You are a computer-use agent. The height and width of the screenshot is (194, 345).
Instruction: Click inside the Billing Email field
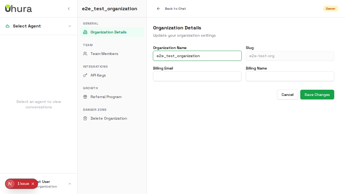[197, 76]
